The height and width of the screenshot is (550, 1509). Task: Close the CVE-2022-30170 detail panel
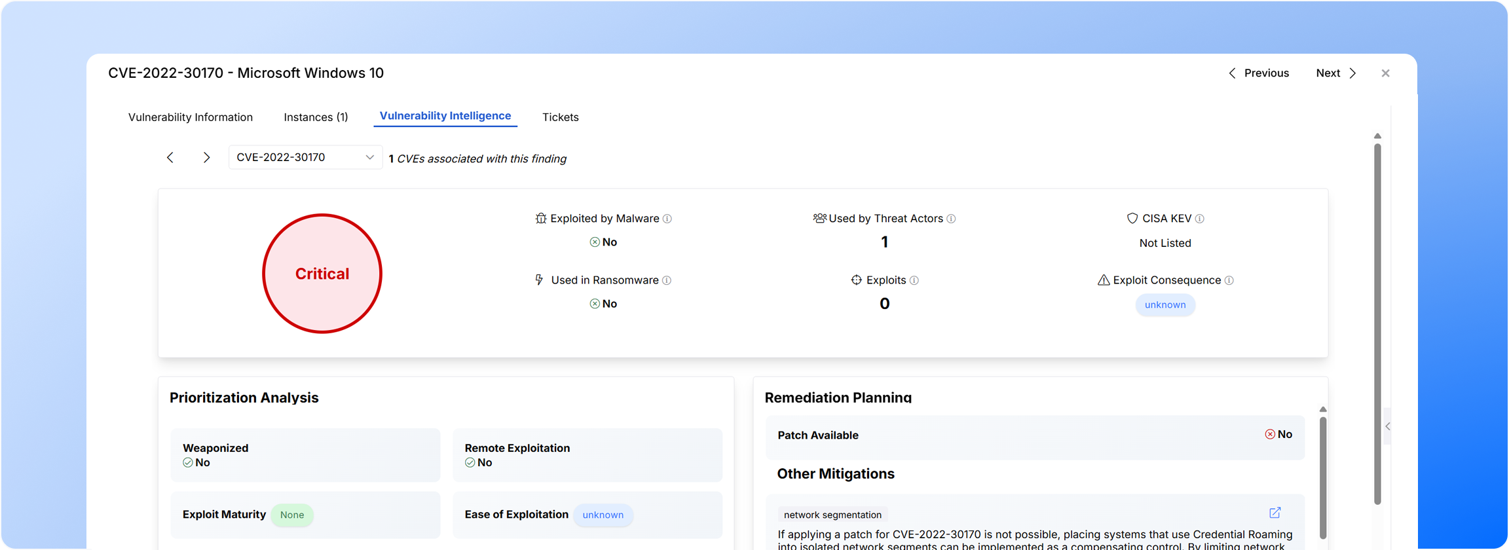[1385, 73]
